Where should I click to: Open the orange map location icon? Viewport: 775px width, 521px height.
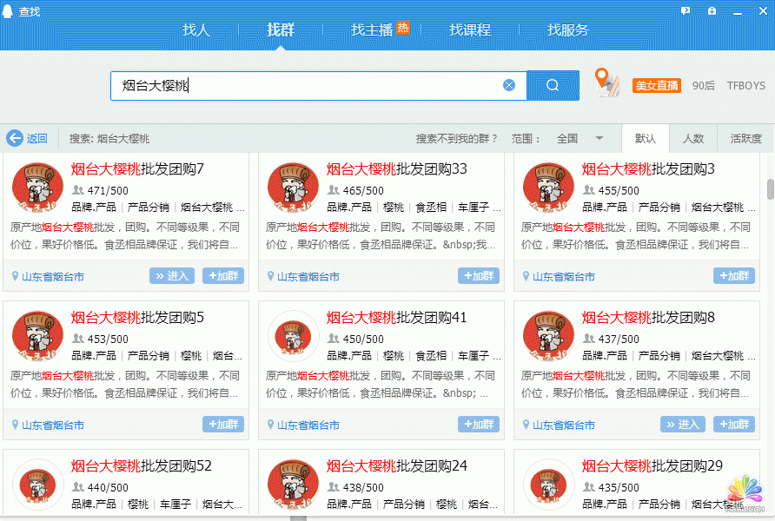606,82
